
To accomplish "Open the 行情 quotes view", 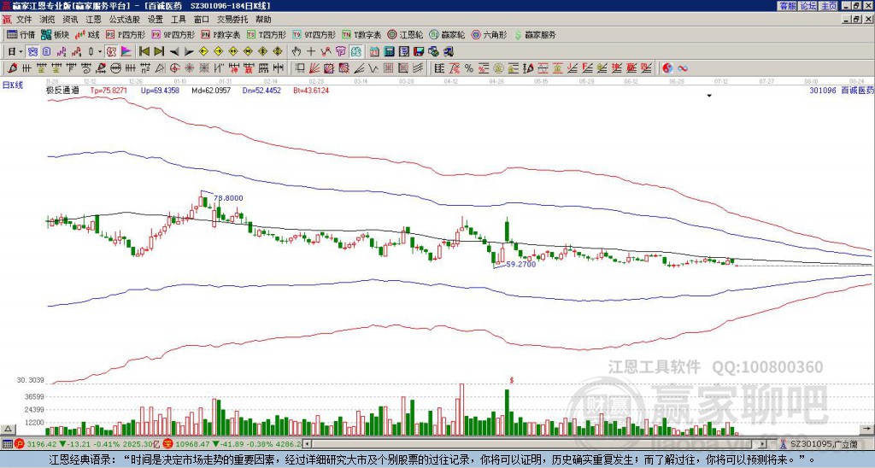I will 21,34.
